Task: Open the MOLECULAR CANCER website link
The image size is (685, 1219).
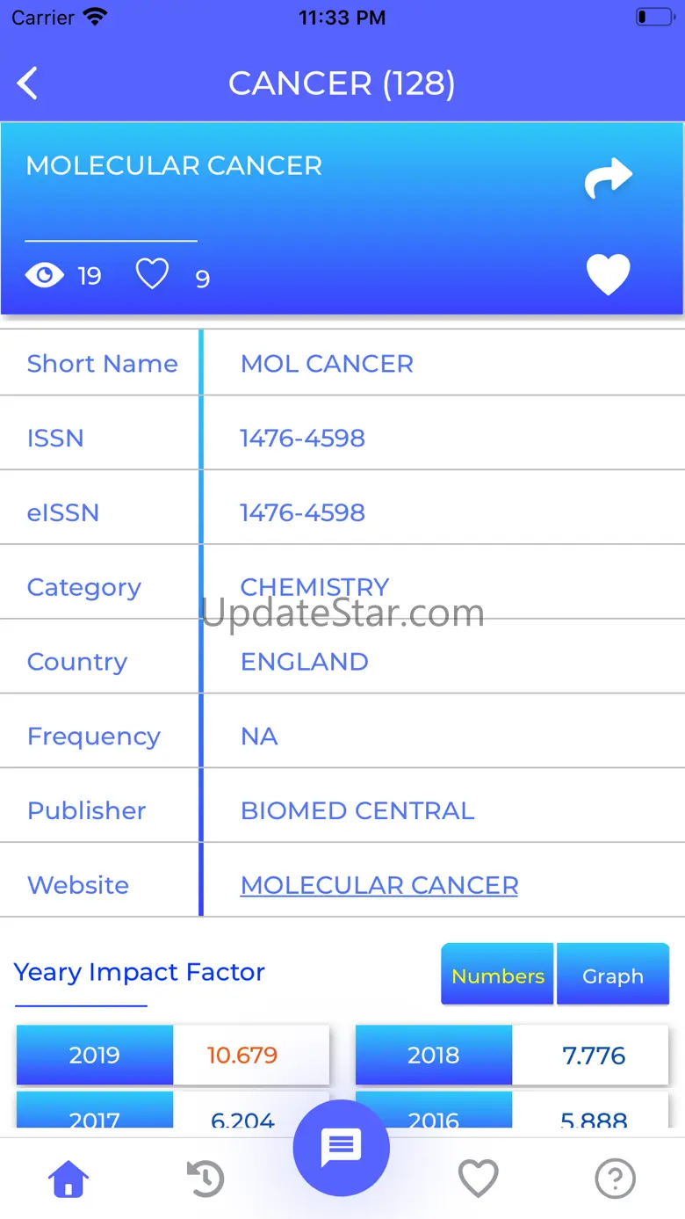Action: point(379,885)
